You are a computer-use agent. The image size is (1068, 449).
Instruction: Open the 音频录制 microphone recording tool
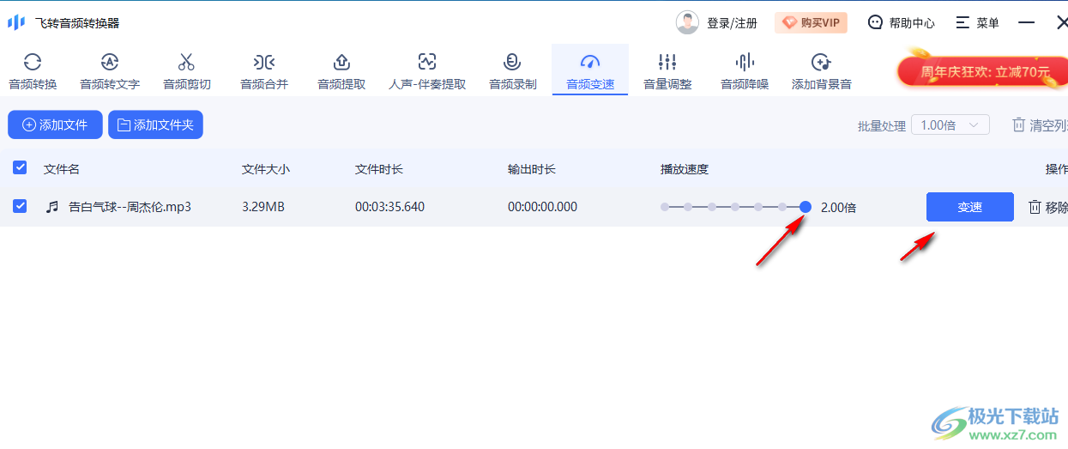[513, 71]
